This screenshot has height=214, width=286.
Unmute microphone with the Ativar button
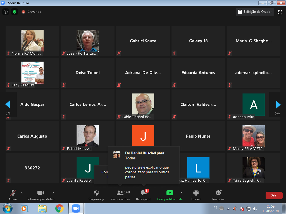(13, 193)
